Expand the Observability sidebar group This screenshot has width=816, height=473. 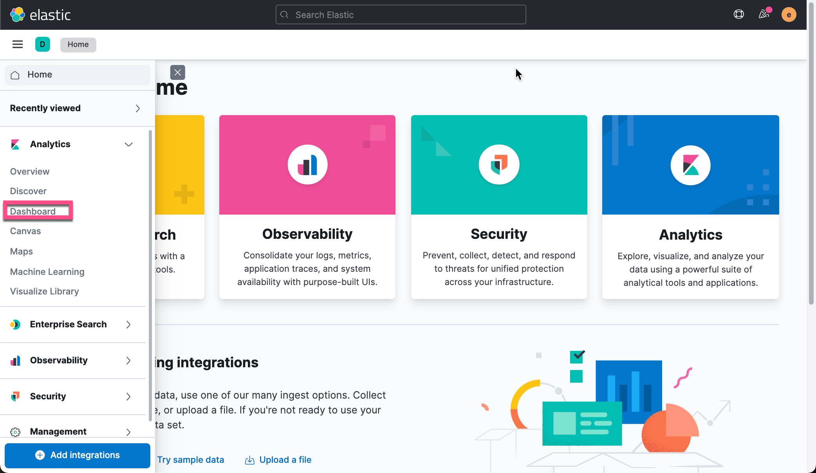click(x=128, y=361)
